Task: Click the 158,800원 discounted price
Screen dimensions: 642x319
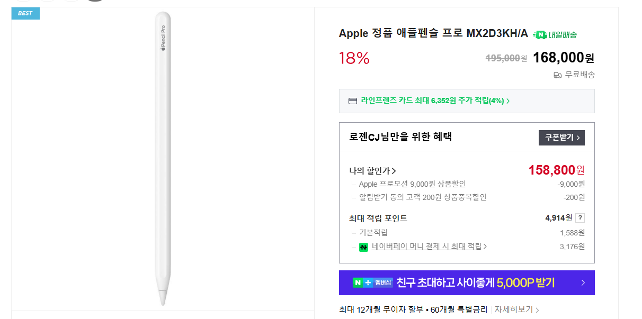Action: pyautogui.click(x=556, y=169)
